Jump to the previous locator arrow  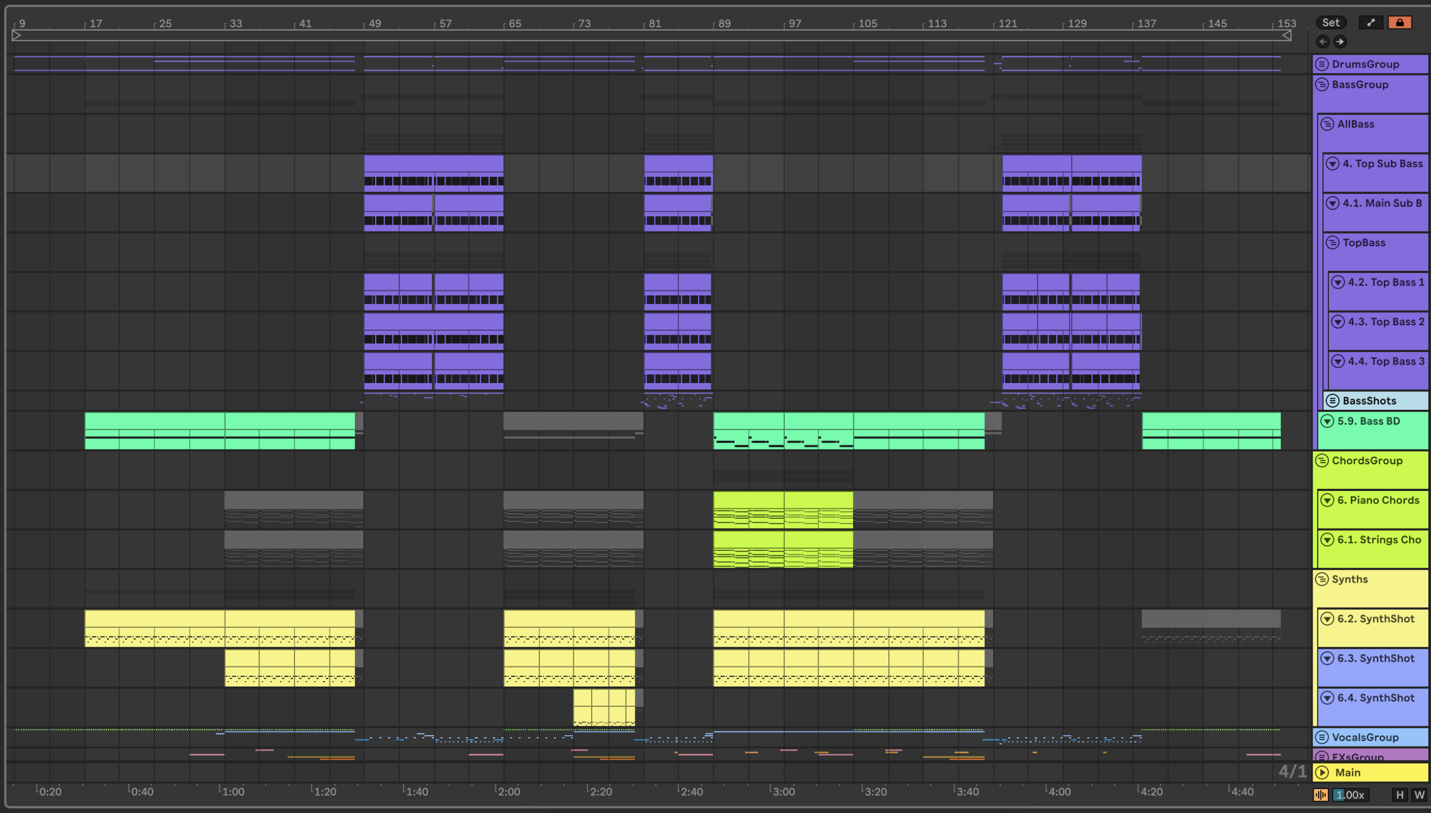1322,41
